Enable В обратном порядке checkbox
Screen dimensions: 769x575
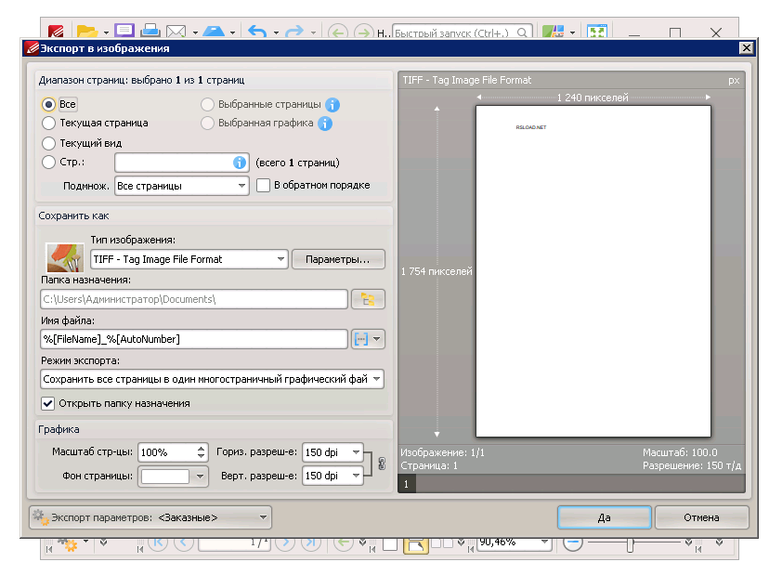pos(264,186)
